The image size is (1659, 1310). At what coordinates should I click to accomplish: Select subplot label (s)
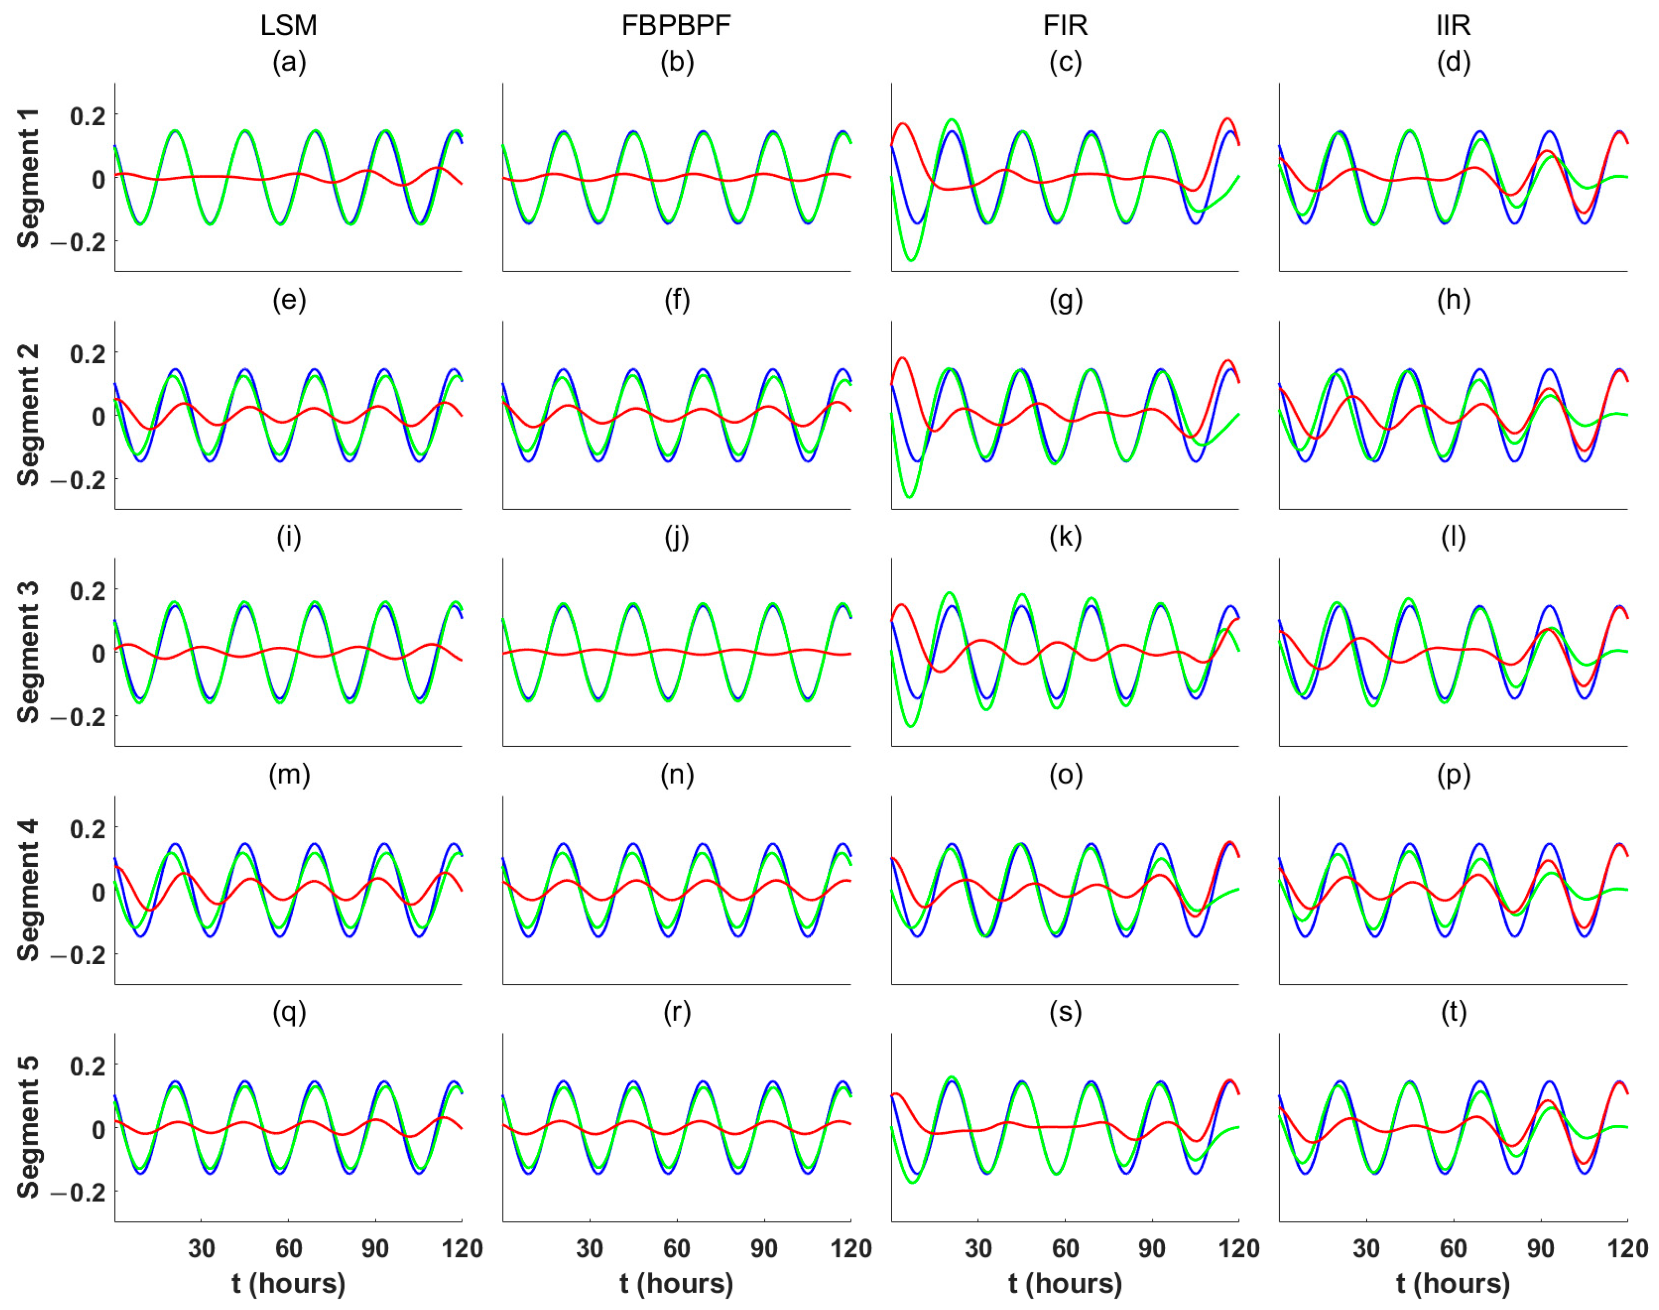click(x=1065, y=1013)
